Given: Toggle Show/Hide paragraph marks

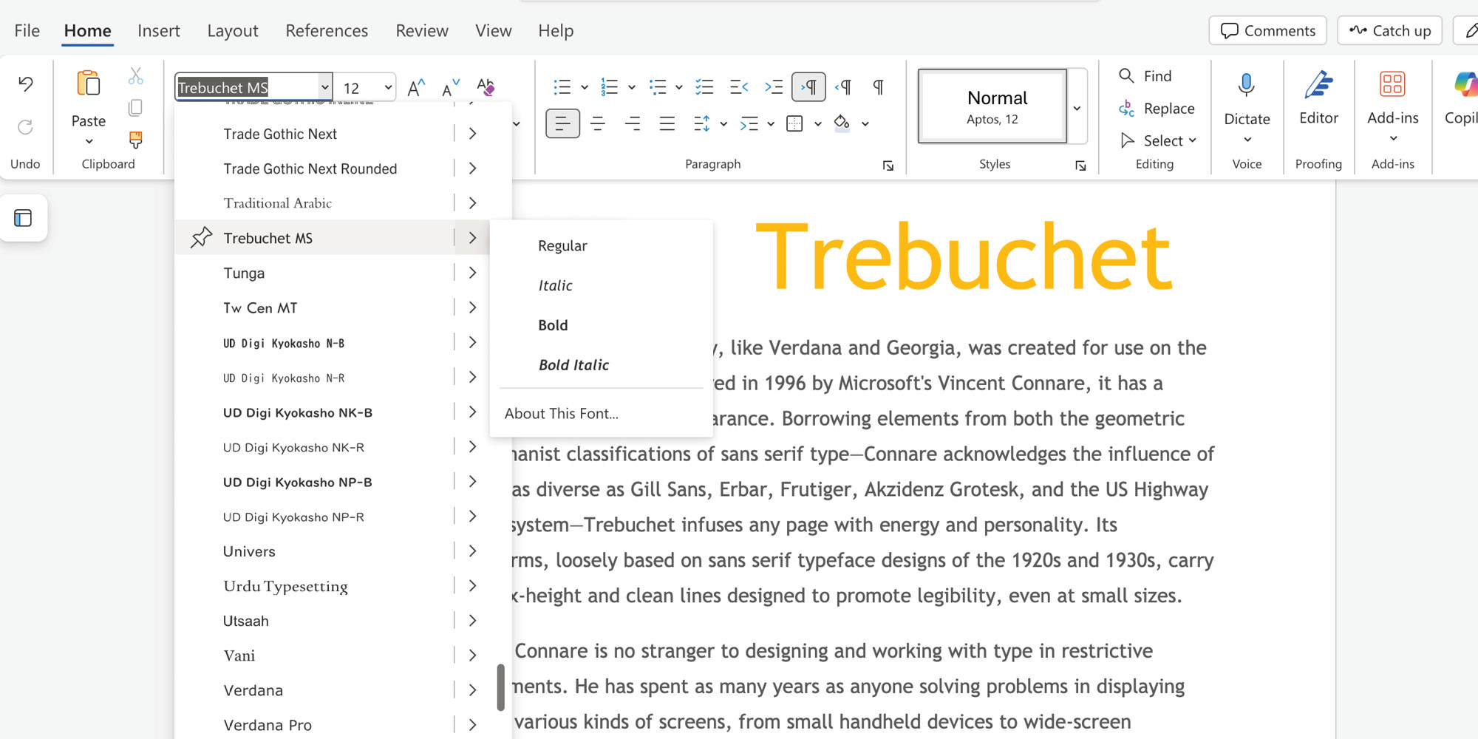Looking at the screenshot, I should pos(878,86).
